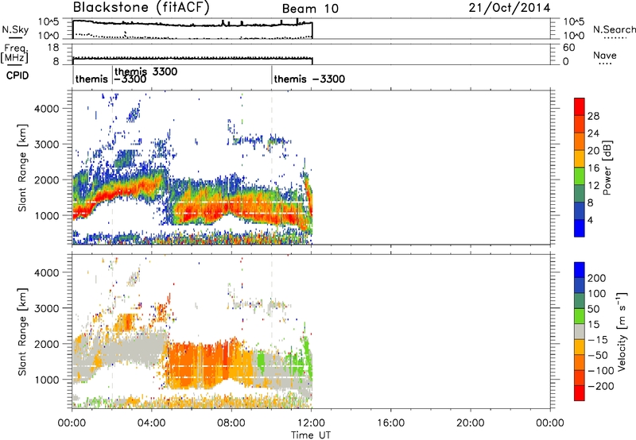The width and height of the screenshot is (636, 440).
Task: Click the "24" power colorbar value
Action: point(593,133)
